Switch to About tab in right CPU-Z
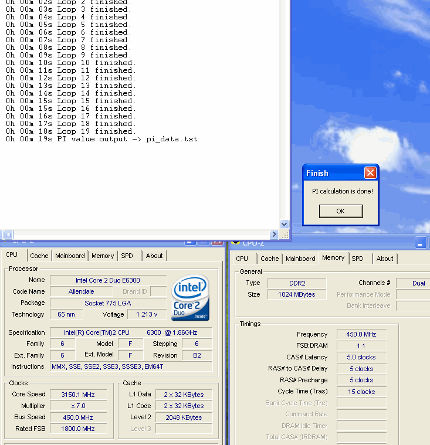This screenshot has width=430, height=445. click(385, 259)
